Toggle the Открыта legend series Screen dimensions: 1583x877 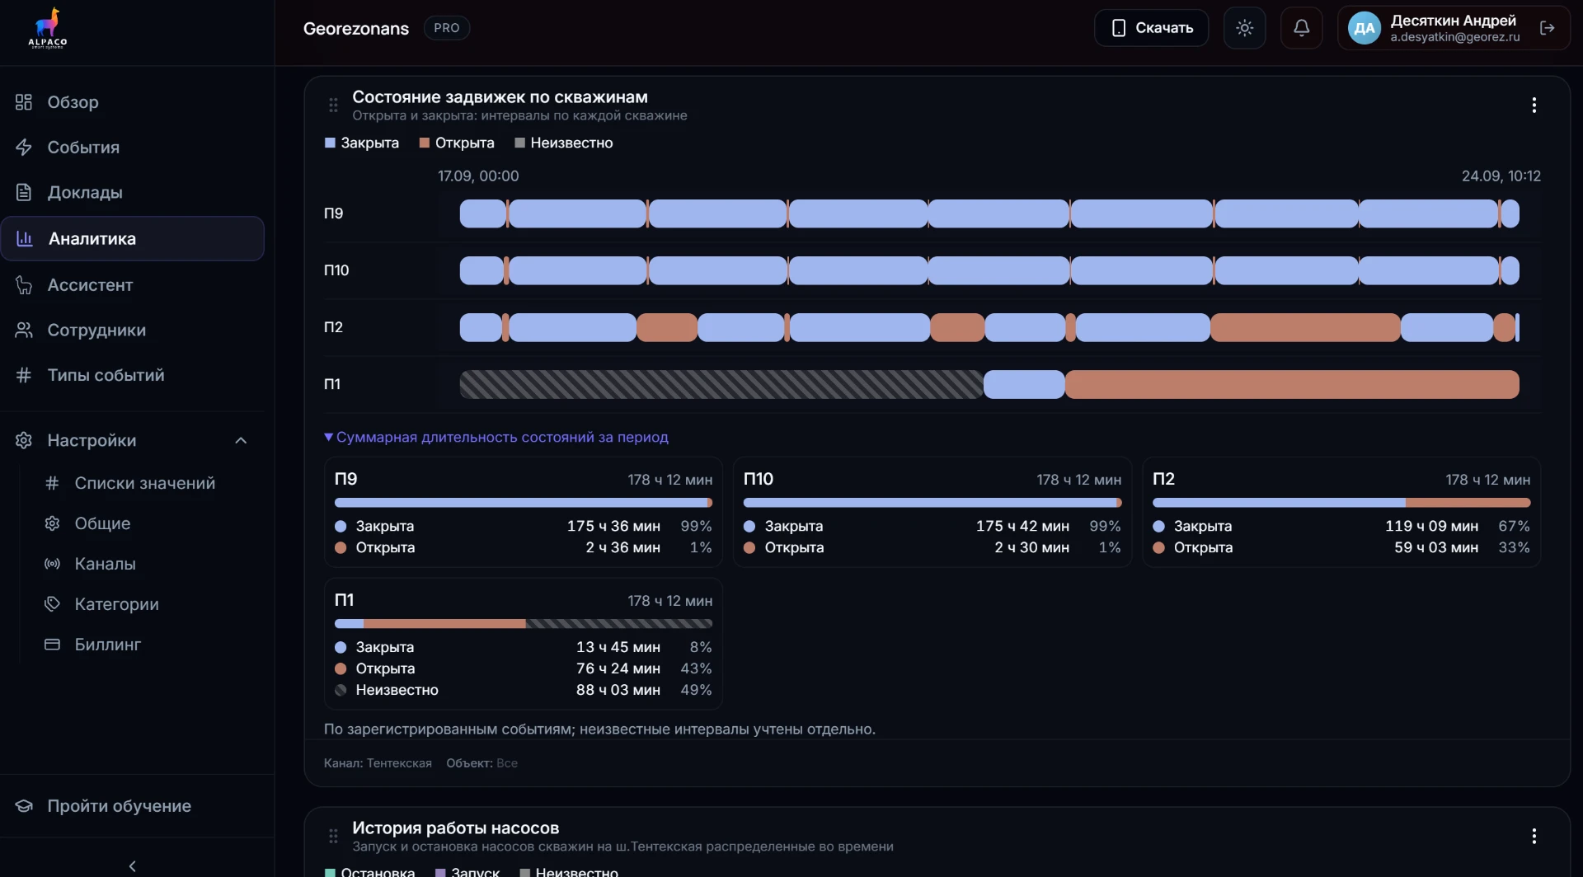click(457, 143)
